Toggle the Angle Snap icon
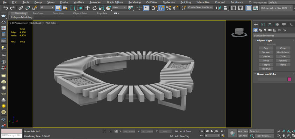This screenshot has height=139, width=295. 161,8
